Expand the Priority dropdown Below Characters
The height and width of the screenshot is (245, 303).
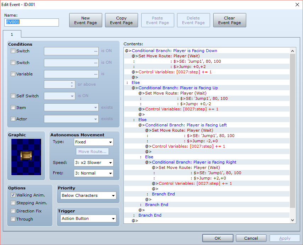coord(88,195)
